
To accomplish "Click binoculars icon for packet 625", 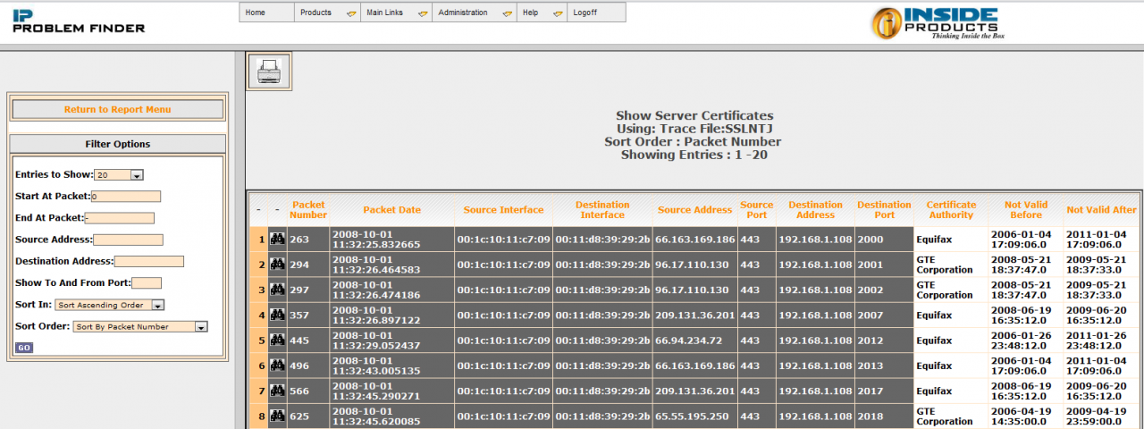I will click(x=277, y=416).
